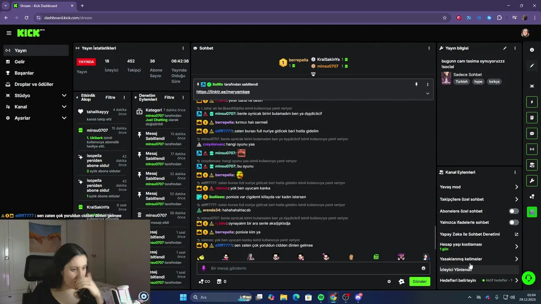Viewport: 541px width, 304px height.
Task: Open Spotify from the taskbar
Action: pyautogui.click(x=321, y=297)
